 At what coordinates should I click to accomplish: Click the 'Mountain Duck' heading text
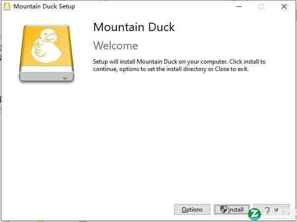click(x=134, y=27)
